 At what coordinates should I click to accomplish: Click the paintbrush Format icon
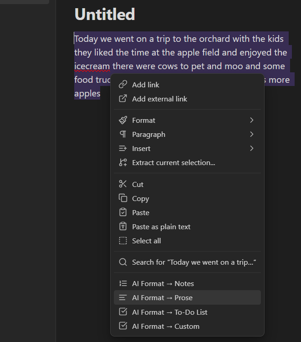[123, 120]
